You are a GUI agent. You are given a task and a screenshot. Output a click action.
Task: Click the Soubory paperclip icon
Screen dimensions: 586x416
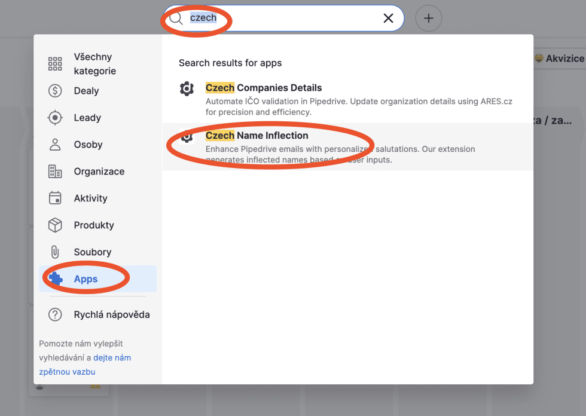[55, 252]
